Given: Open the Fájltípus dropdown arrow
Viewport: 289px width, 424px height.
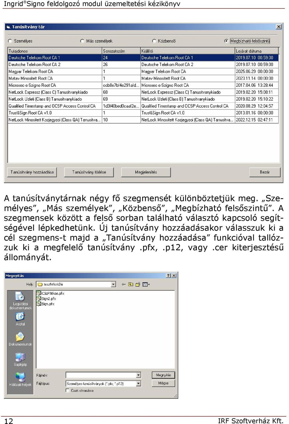Looking at the screenshot, I should 138,384.
